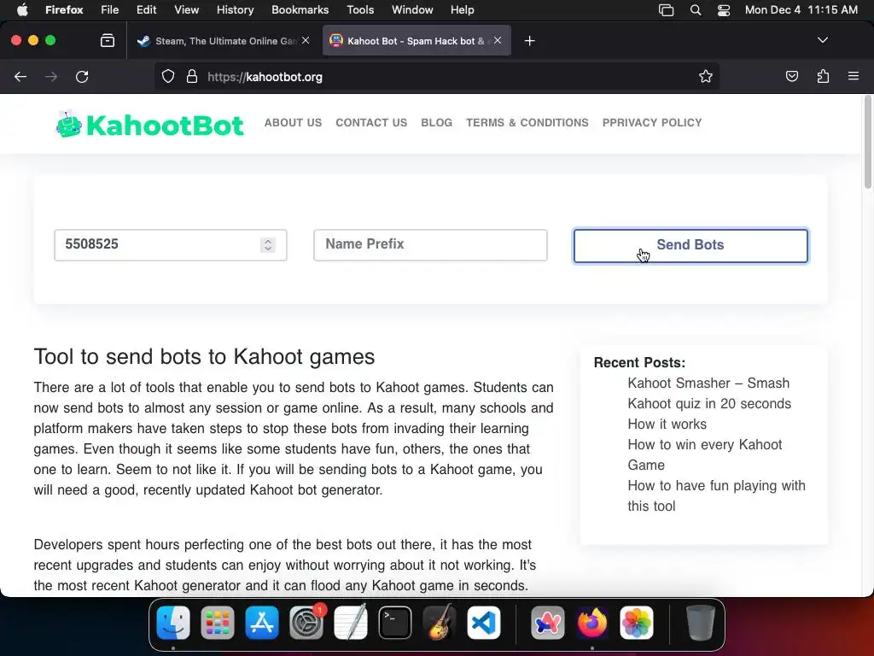Open Firefox View recent browsing icon

(x=108, y=40)
